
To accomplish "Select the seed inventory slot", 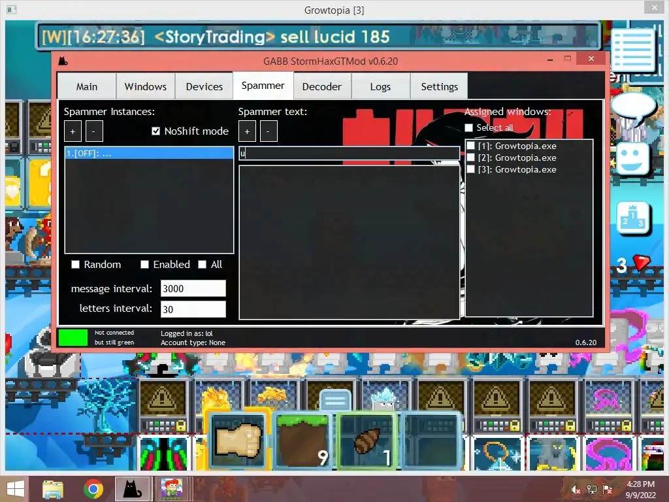I will pos(367,440).
